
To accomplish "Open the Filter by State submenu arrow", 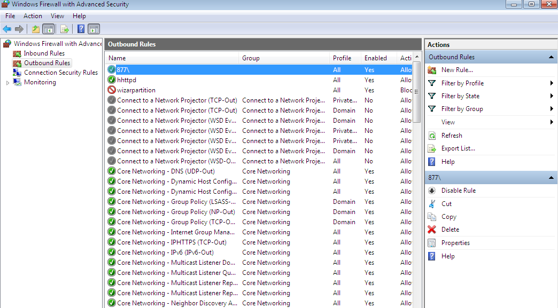I will pyautogui.click(x=552, y=96).
